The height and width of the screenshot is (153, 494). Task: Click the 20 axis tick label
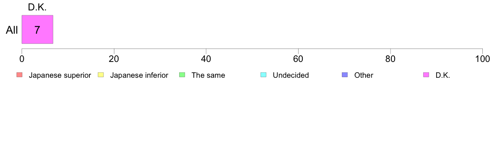(x=114, y=59)
